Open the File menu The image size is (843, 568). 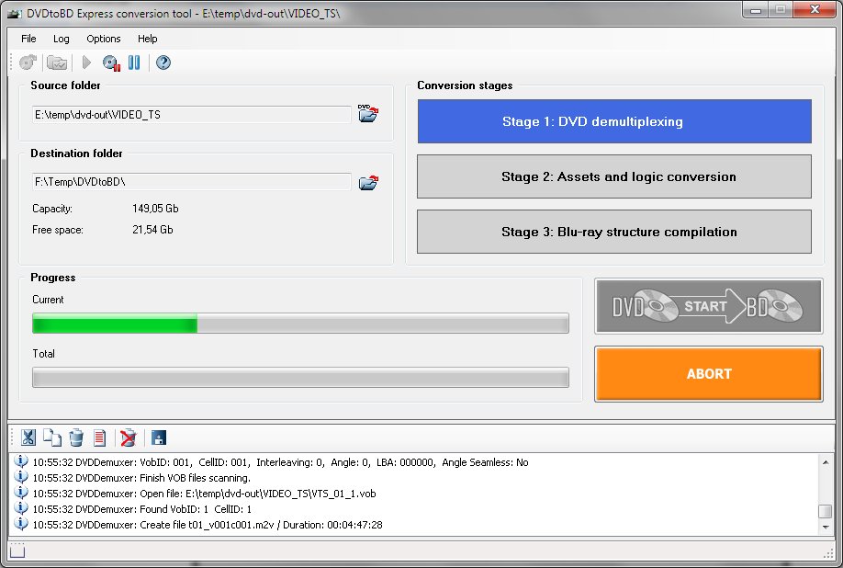28,39
